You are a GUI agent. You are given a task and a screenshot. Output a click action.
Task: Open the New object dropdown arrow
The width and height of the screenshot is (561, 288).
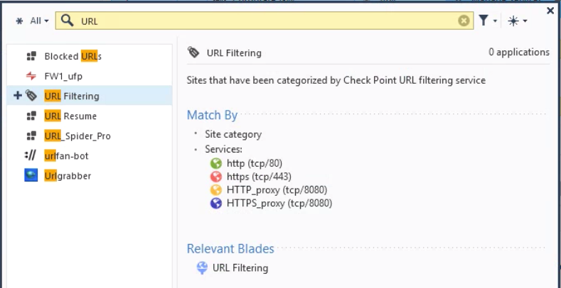tap(525, 21)
